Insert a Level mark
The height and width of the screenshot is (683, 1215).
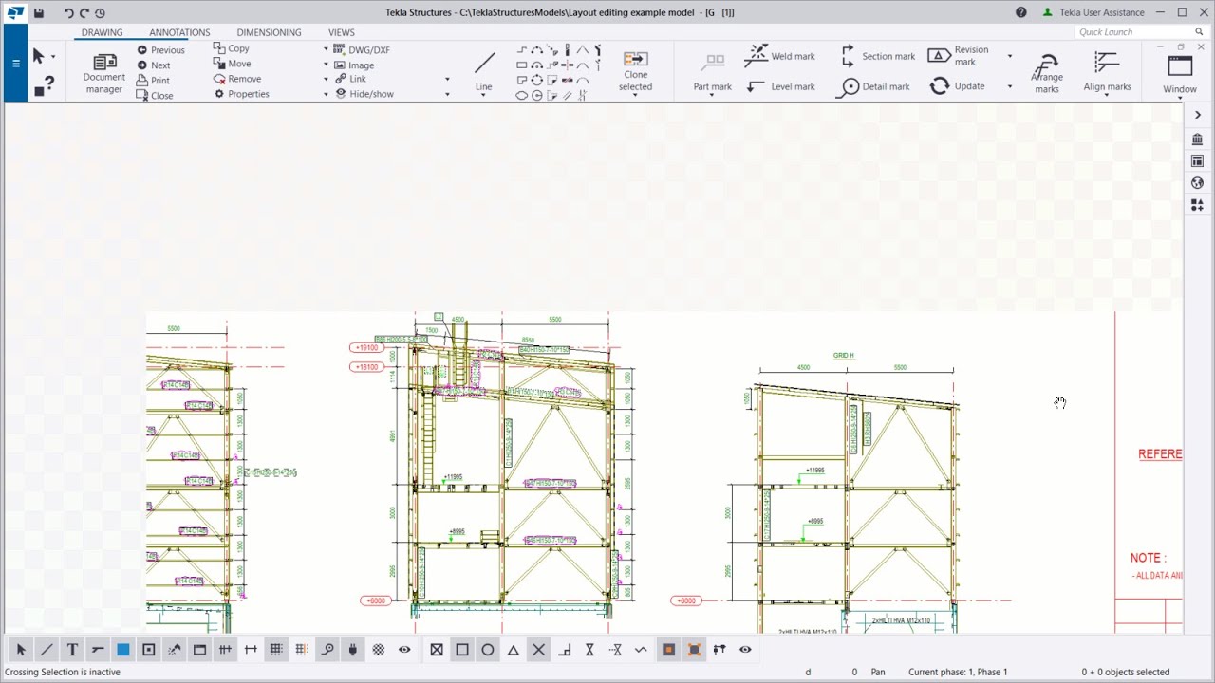[780, 86]
